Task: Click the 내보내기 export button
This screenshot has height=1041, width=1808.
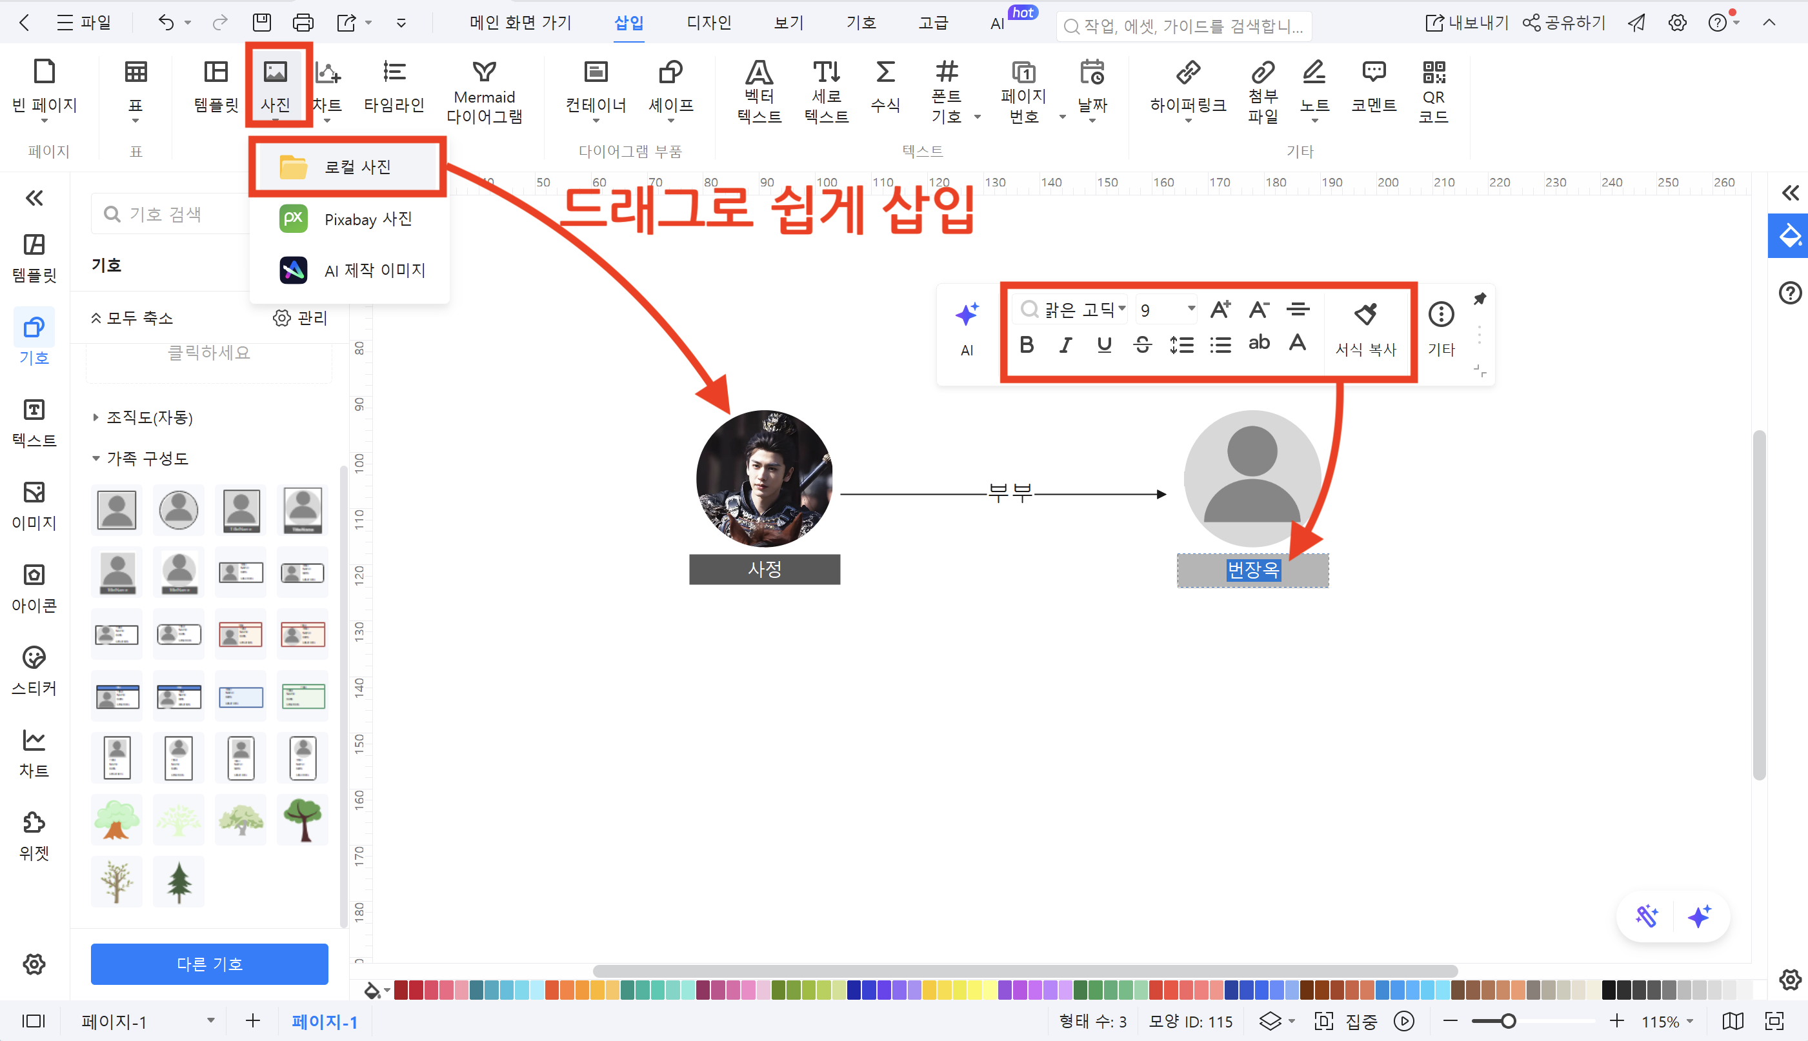Action: coord(1466,23)
